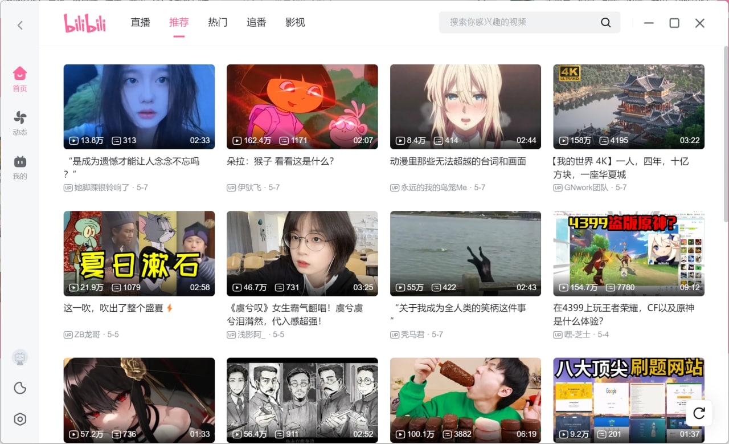The height and width of the screenshot is (444, 729).
Task: Open the 追番 tab
Action: pyautogui.click(x=256, y=22)
